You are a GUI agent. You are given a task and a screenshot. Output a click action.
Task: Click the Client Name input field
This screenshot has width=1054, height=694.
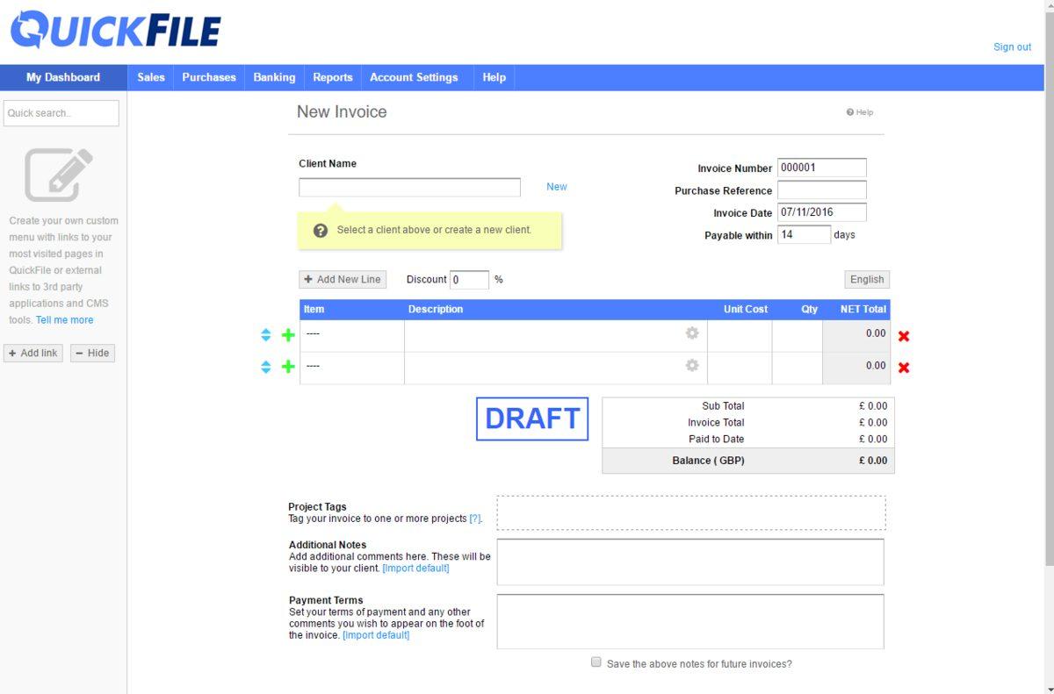(x=409, y=188)
